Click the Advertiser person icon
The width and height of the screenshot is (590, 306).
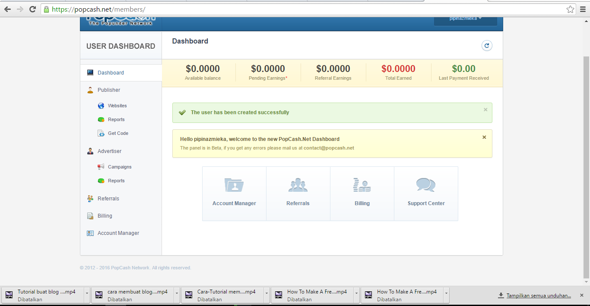tap(90, 151)
